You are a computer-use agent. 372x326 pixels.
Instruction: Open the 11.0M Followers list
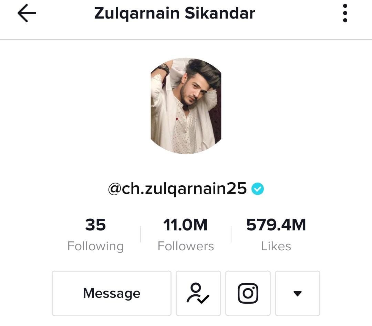186,235
